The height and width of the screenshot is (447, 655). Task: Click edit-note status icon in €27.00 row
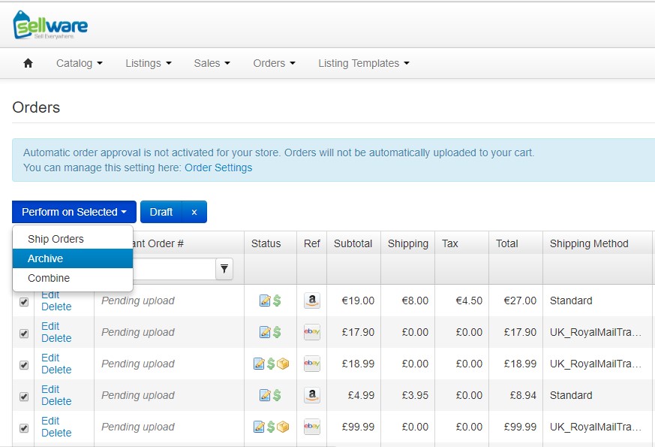click(265, 301)
